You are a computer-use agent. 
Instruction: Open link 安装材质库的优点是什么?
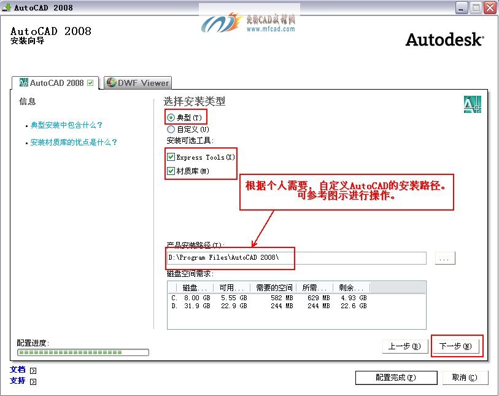[x=74, y=142]
